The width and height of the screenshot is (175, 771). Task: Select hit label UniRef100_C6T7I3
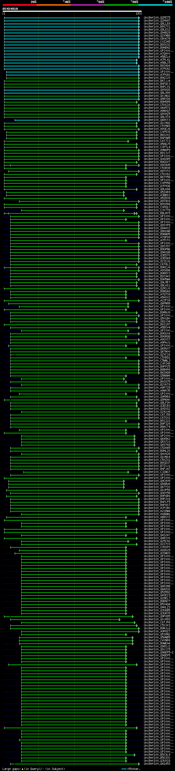click(157, 141)
